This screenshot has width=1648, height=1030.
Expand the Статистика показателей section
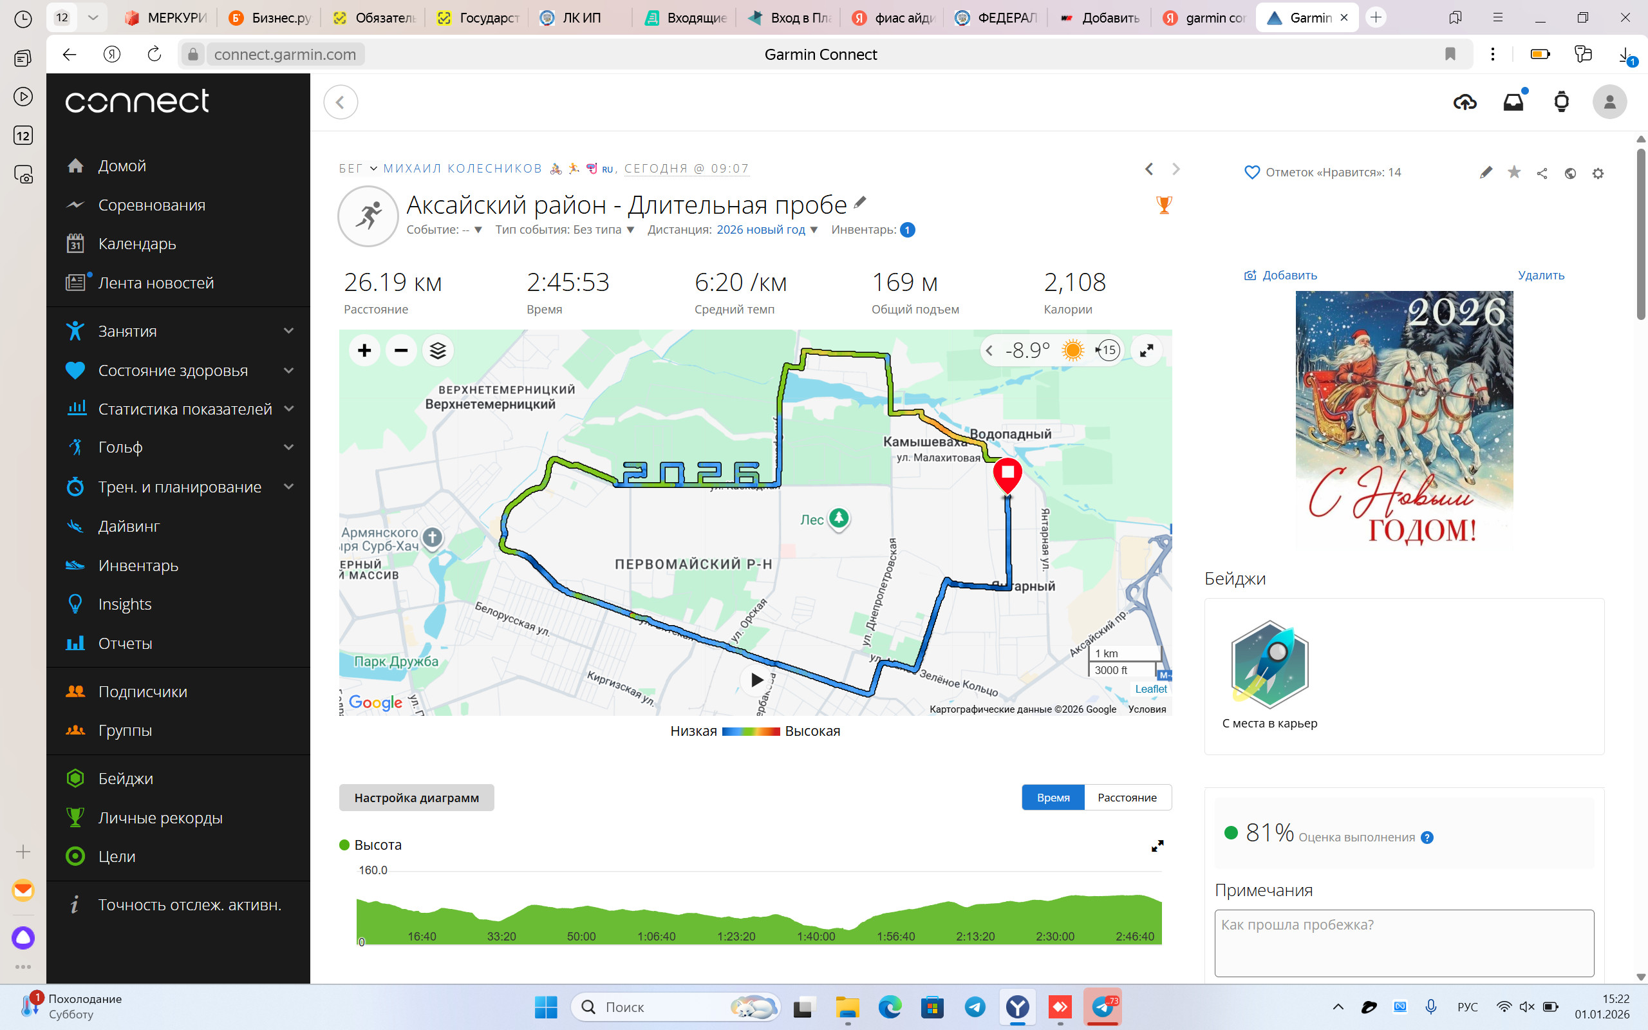pos(289,409)
